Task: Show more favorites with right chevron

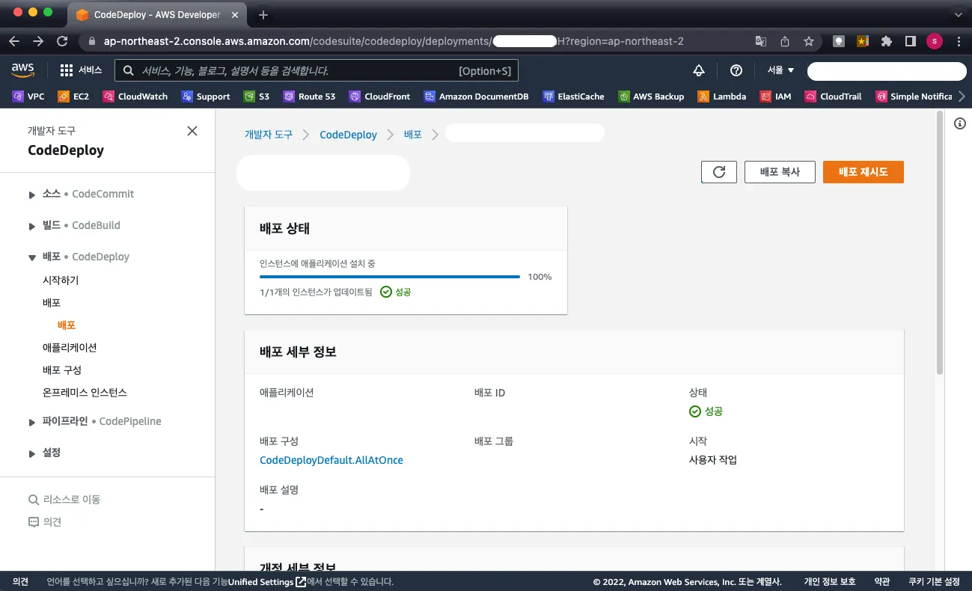Action: click(962, 97)
